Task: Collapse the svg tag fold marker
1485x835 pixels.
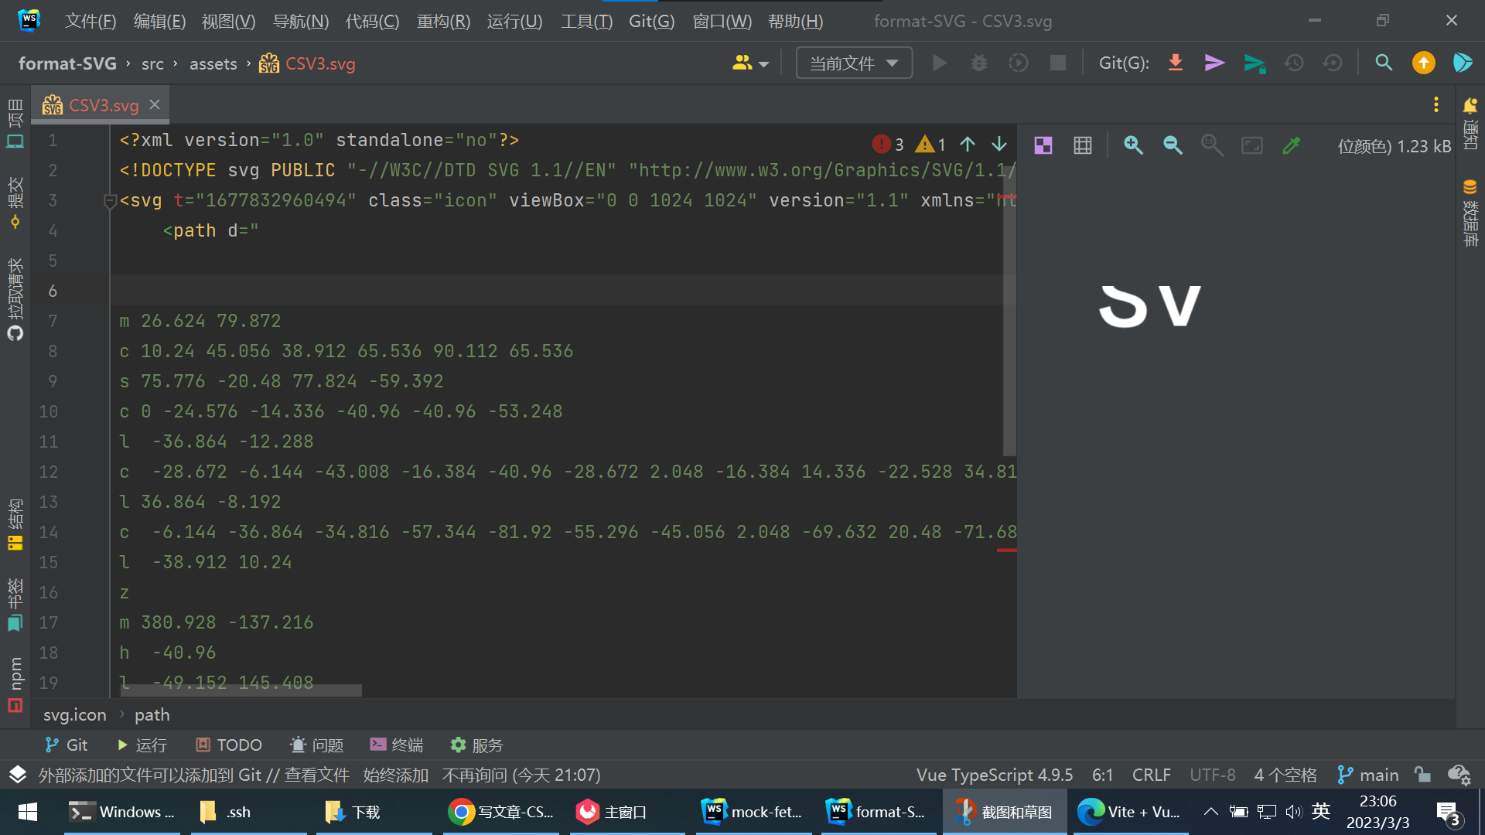Action: (109, 201)
